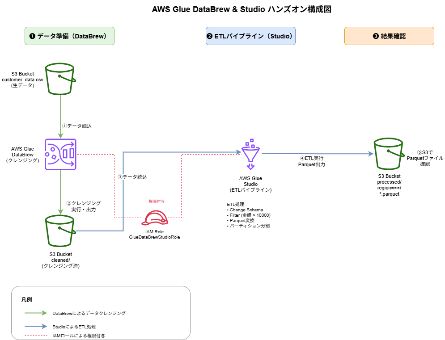
Task: Select the AWS Glue DataBrew icon
Action: 60,154
